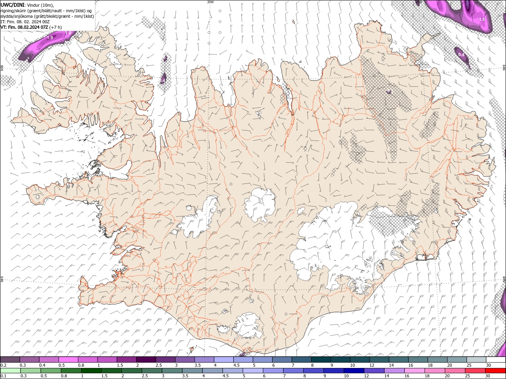The image size is (506, 379).
Task: Click the crimson 25 rain legend swatch
Action: pyautogui.click(x=475, y=371)
